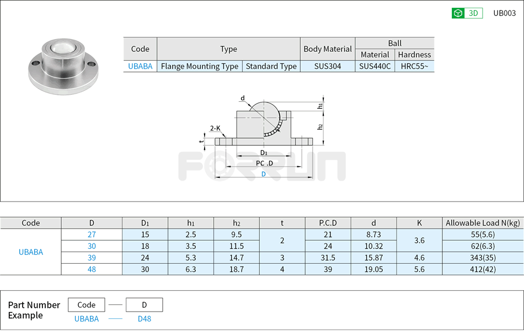Click the blue D48 example text
Image resolution: width=524 pixels, height=332 pixels.
click(x=145, y=319)
